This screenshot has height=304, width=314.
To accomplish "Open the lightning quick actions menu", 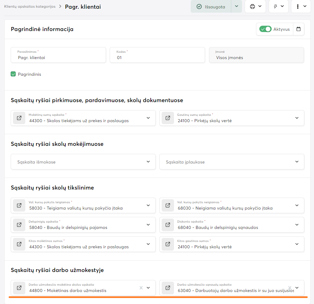I will (278, 6).
